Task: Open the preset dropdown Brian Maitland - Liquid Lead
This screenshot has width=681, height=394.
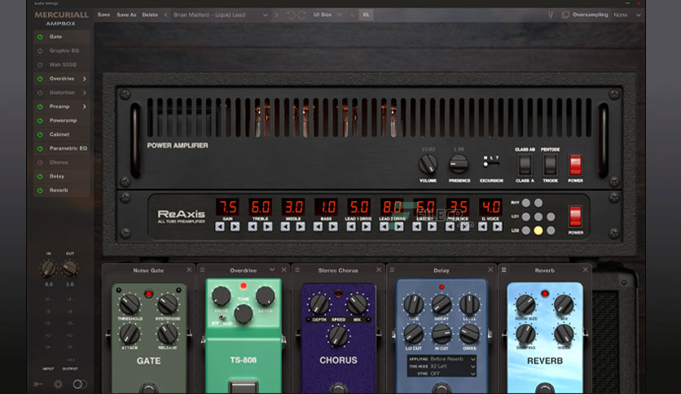Action: (220, 15)
